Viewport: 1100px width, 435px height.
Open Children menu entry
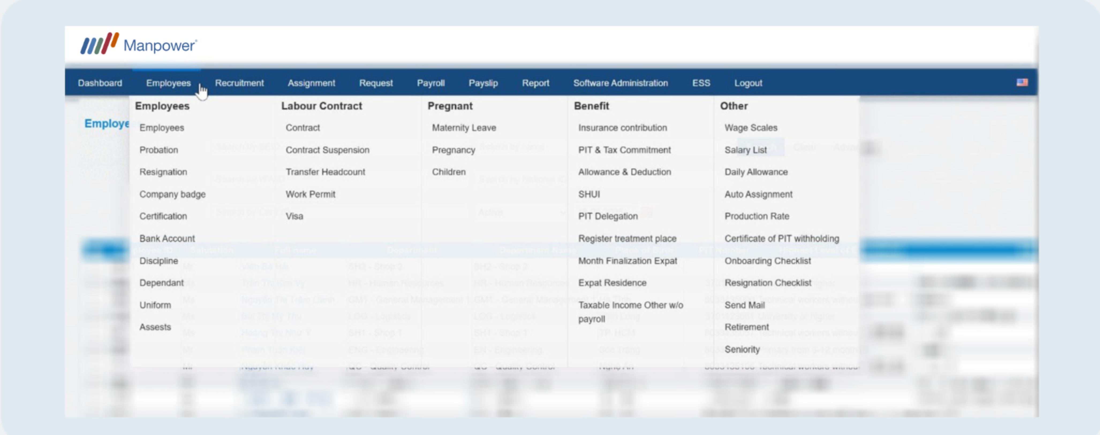click(x=449, y=172)
